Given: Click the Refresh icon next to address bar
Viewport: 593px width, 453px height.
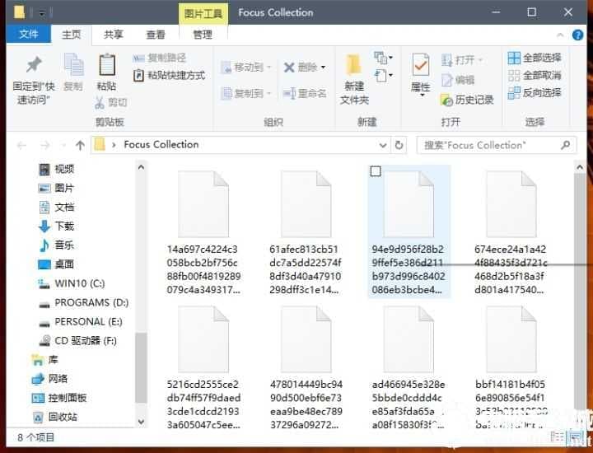Looking at the screenshot, I should point(399,145).
